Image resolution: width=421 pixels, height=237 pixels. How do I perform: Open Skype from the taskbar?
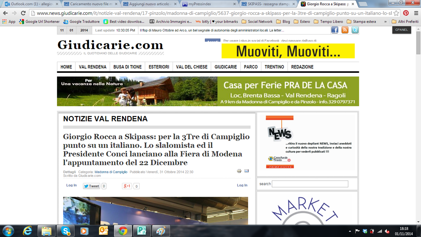pos(65,231)
